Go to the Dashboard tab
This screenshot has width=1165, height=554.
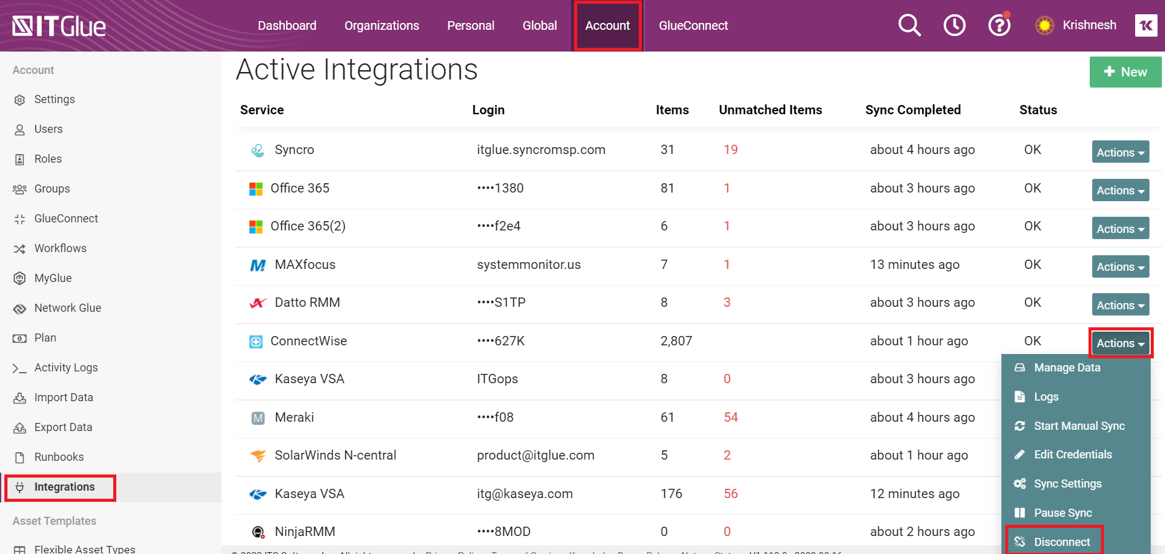pyautogui.click(x=287, y=25)
